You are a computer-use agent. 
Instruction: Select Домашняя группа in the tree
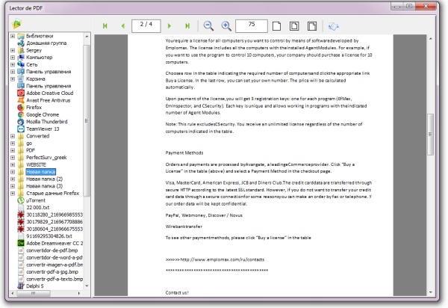click(x=46, y=43)
